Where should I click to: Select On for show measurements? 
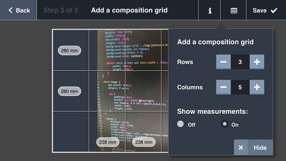tap(225, 124)
